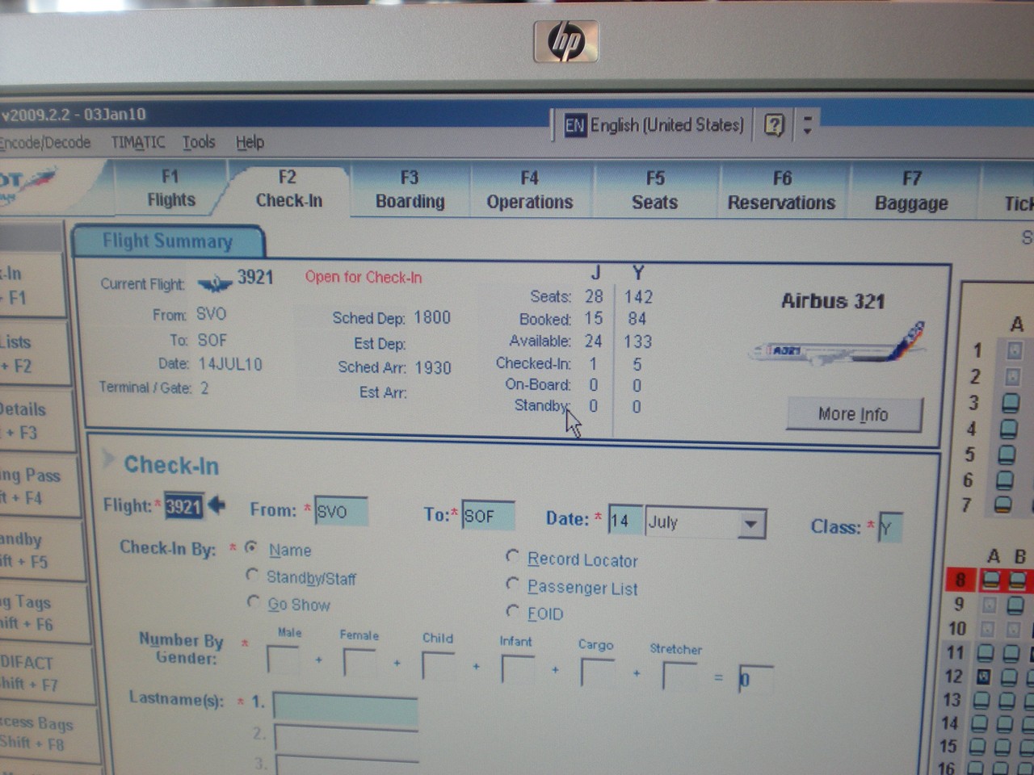Select seat 12B on the seat map
This screenshot has width=1034, height=775.
[1010, 677]
